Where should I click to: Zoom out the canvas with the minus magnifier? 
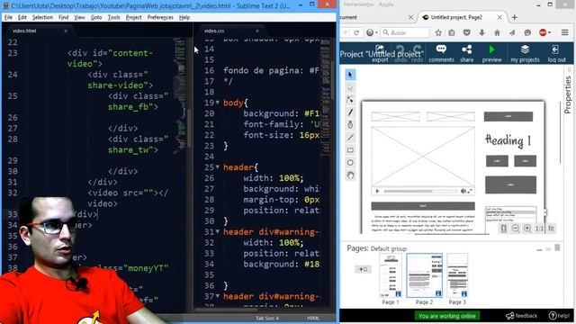pyautogui.click(x=516, y=229)
